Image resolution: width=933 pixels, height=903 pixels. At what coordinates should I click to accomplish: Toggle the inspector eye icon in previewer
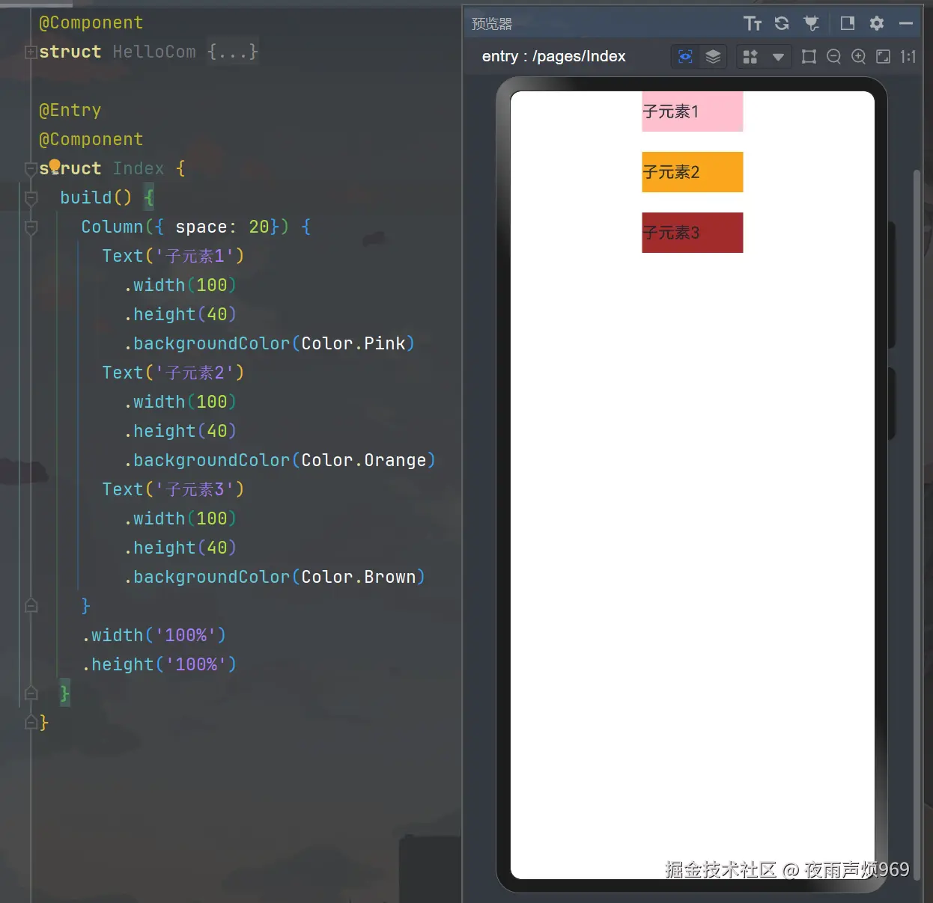pyautogui.click(x=685, y=56)
